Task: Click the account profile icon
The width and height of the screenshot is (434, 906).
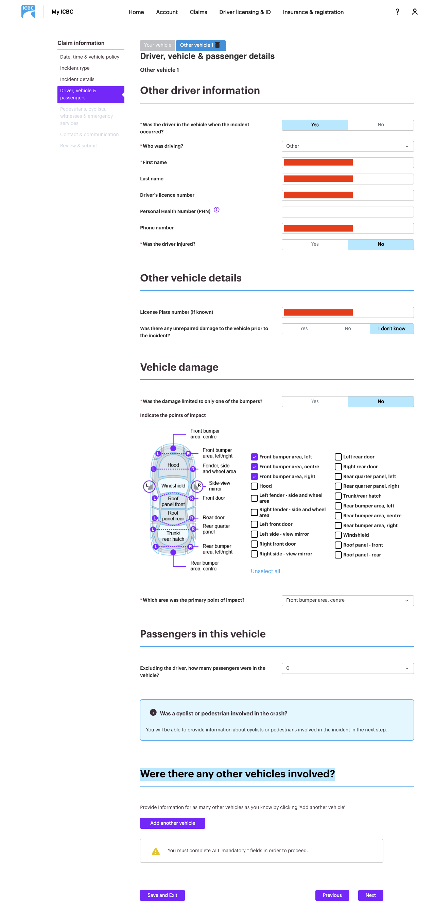Action: tap(415, 12)
